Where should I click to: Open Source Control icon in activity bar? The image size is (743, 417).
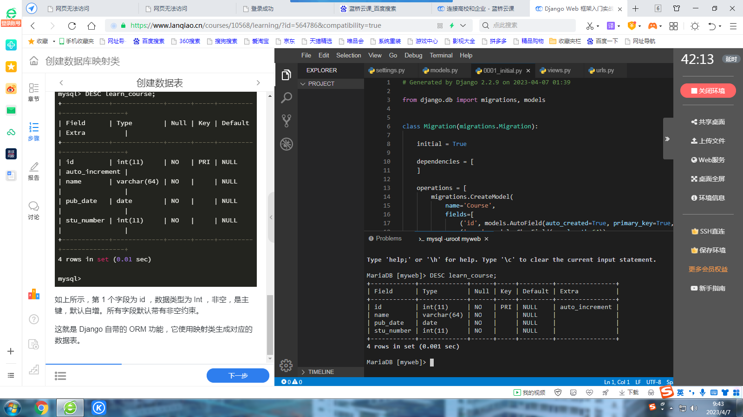point(287,121)
